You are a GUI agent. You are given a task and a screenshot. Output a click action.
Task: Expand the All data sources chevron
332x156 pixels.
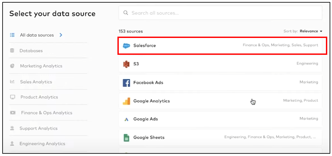click(x=61, y=35)
